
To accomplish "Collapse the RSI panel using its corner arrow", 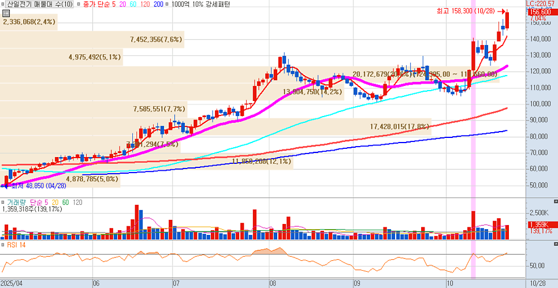I will (556, 244).
